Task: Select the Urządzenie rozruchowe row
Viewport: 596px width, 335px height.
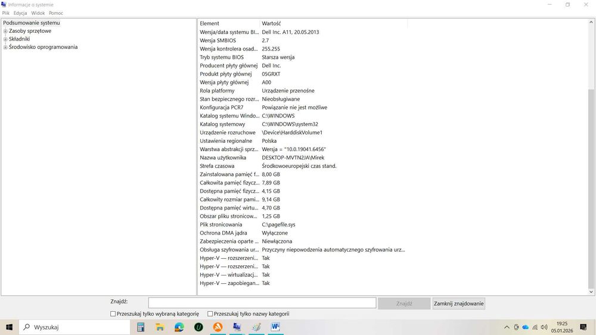Action: [x=303, y=133]
